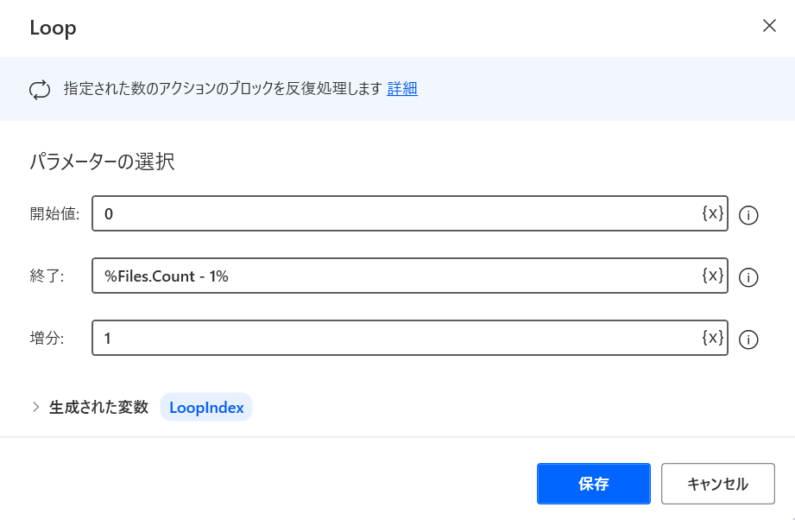Image resolution: width=795 pixels, height=520 pixels.
Task: Save the Loop action with 保存
Action: (593, 484)
